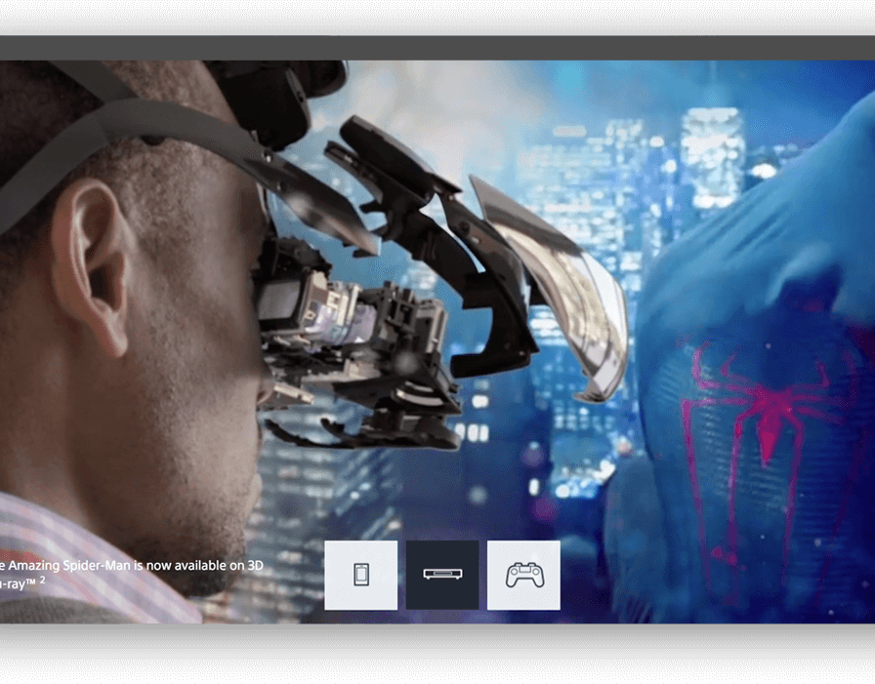Image resolution: width=875 pixels, height=684 pixels.
Task: Select the mobile phone icon tile
Action: (361, 575)
